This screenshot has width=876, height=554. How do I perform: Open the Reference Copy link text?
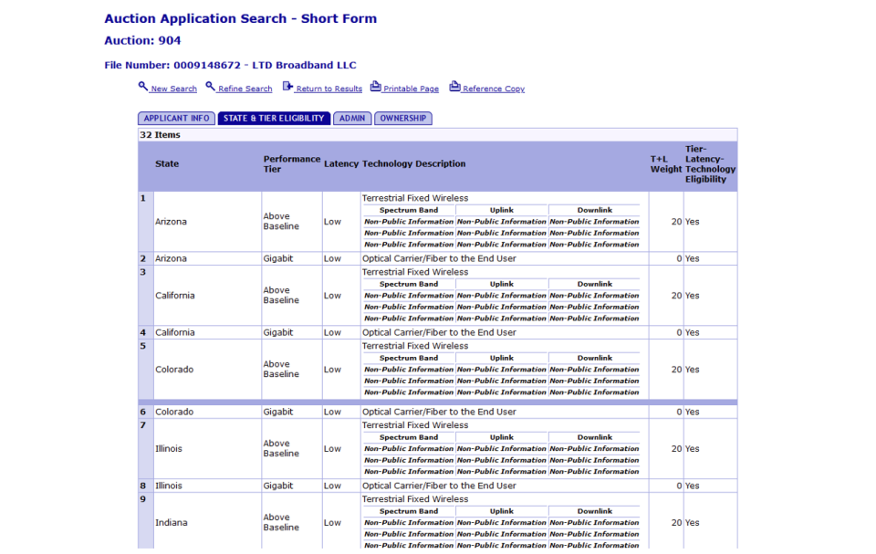tap(493, 89)
